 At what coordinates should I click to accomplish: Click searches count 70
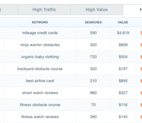pos(93,105)
